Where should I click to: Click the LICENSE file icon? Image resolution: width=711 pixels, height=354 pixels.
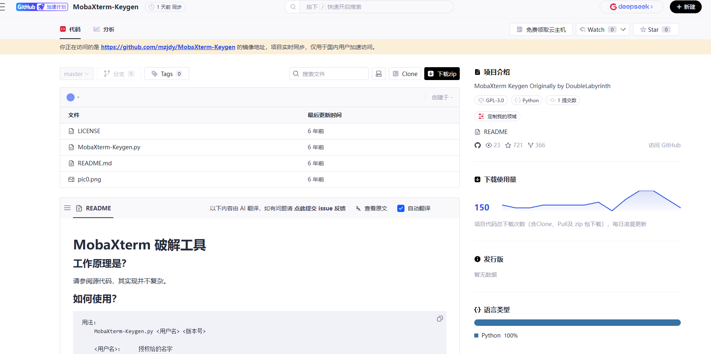(x=71, y=131)
